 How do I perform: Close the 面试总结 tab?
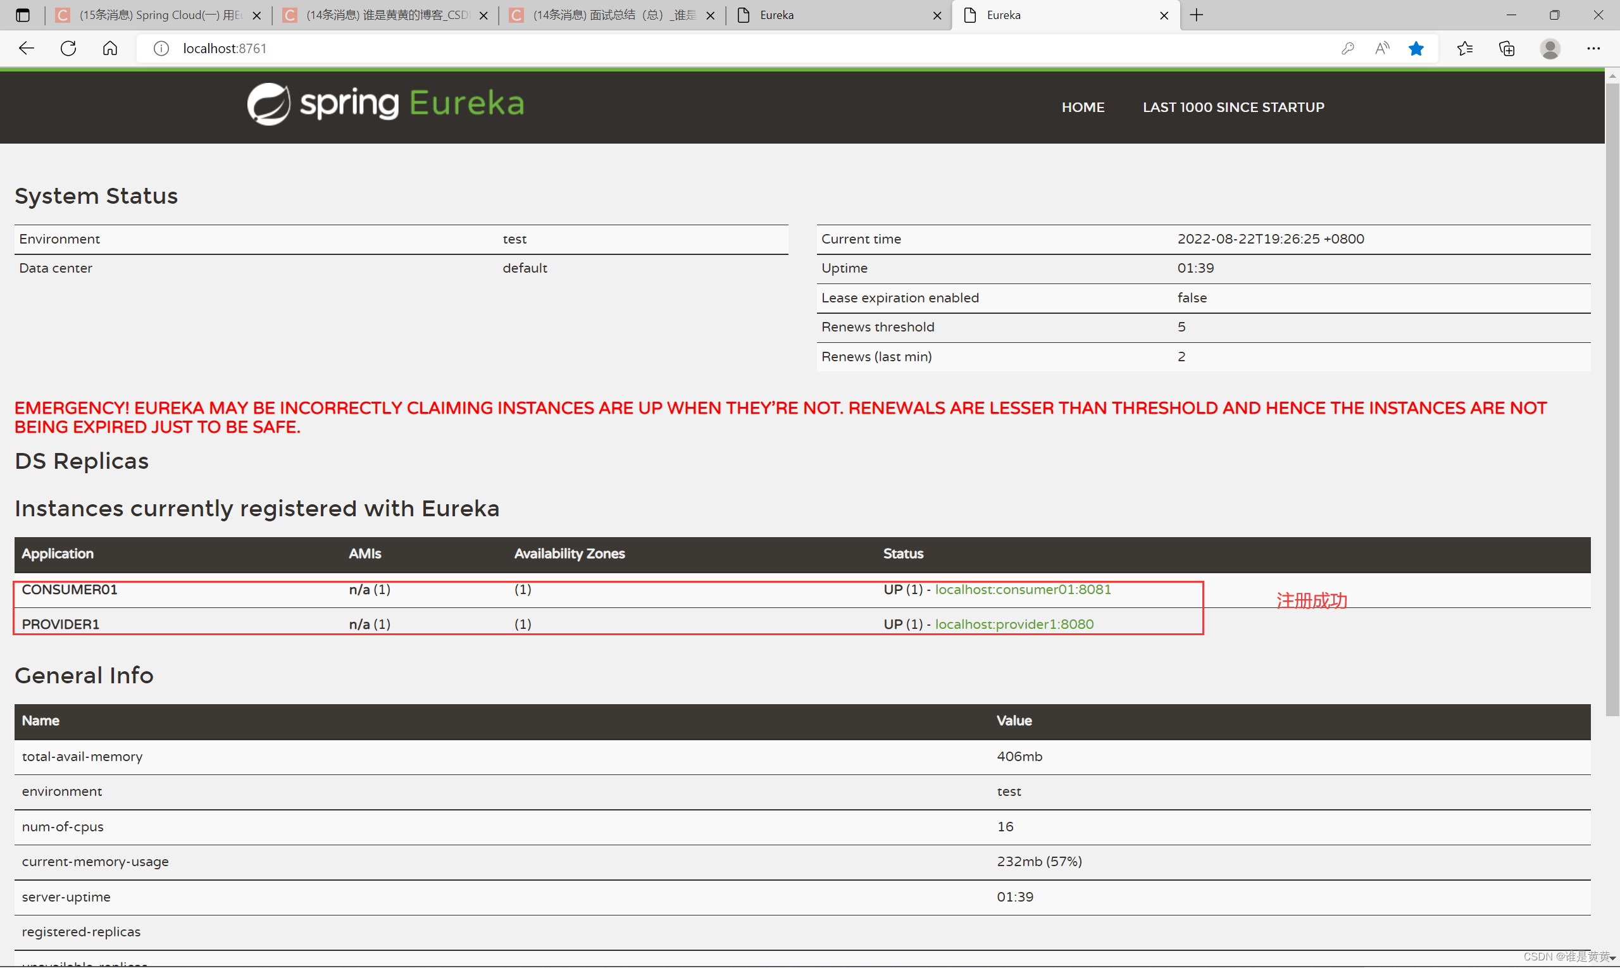click(x=711, y=16)
